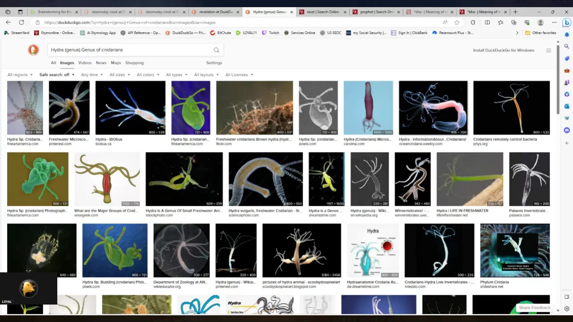Screen dimensions: 573x322
Task: Click Install DuckDuckGo for Windows link
Action: point(504,51)
